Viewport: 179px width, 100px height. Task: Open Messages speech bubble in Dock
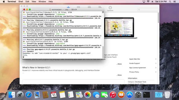[96, 95]
